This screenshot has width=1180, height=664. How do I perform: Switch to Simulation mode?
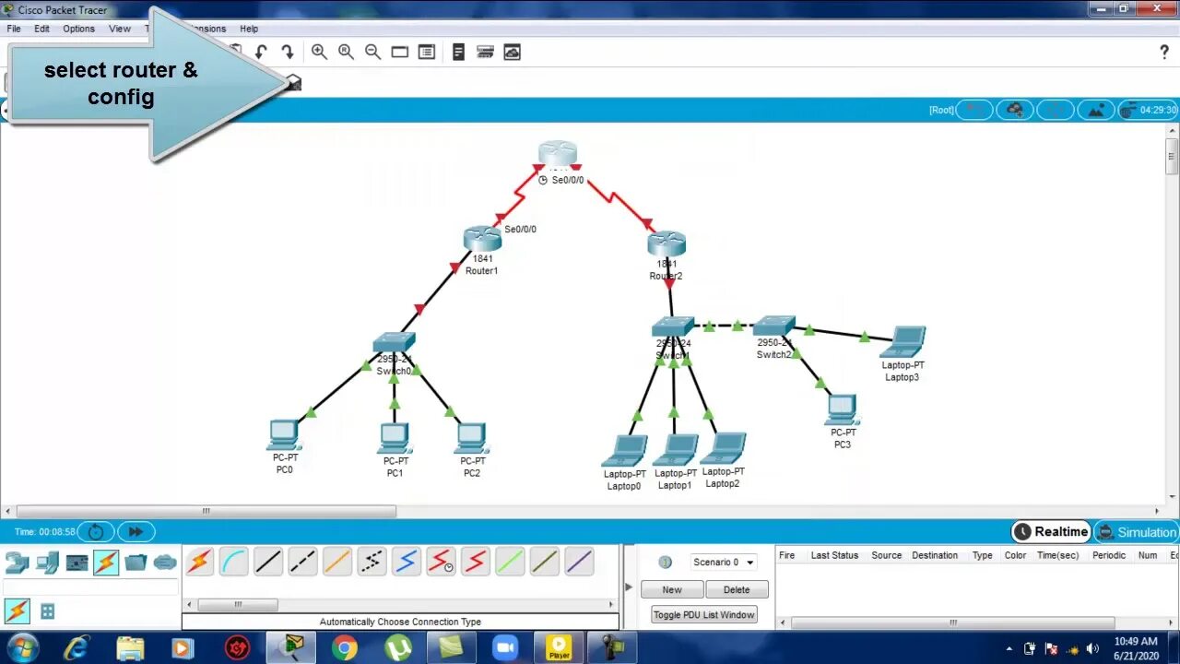(1136, 532)
